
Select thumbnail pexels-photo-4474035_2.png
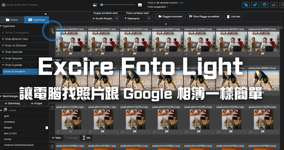pyautogui.click(x=135, y=41)
